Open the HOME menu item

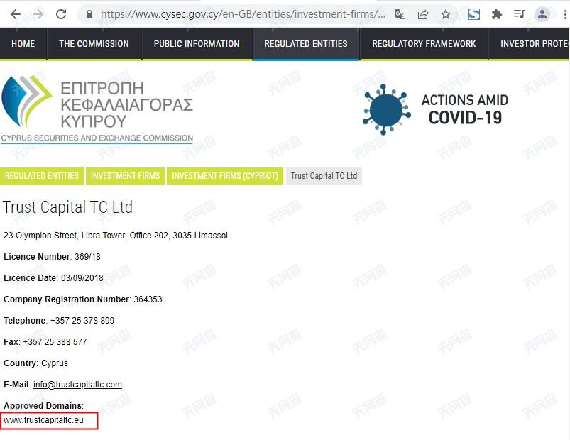tap(23, 44)
